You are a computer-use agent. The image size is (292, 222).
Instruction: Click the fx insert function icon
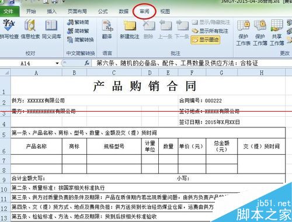tap(87, 63)
